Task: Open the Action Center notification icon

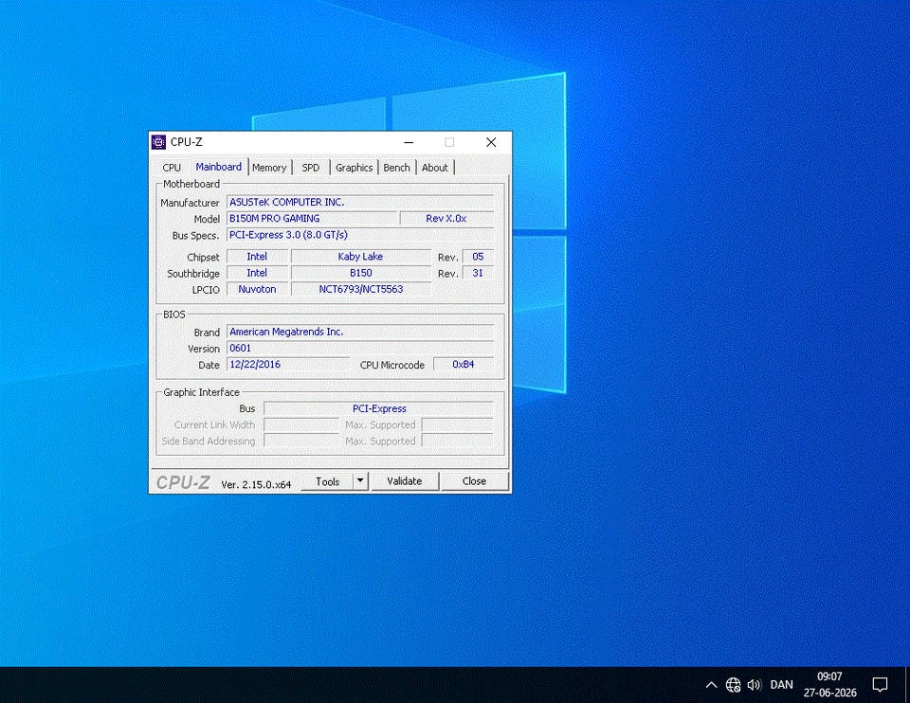Action: coord(880,685)
